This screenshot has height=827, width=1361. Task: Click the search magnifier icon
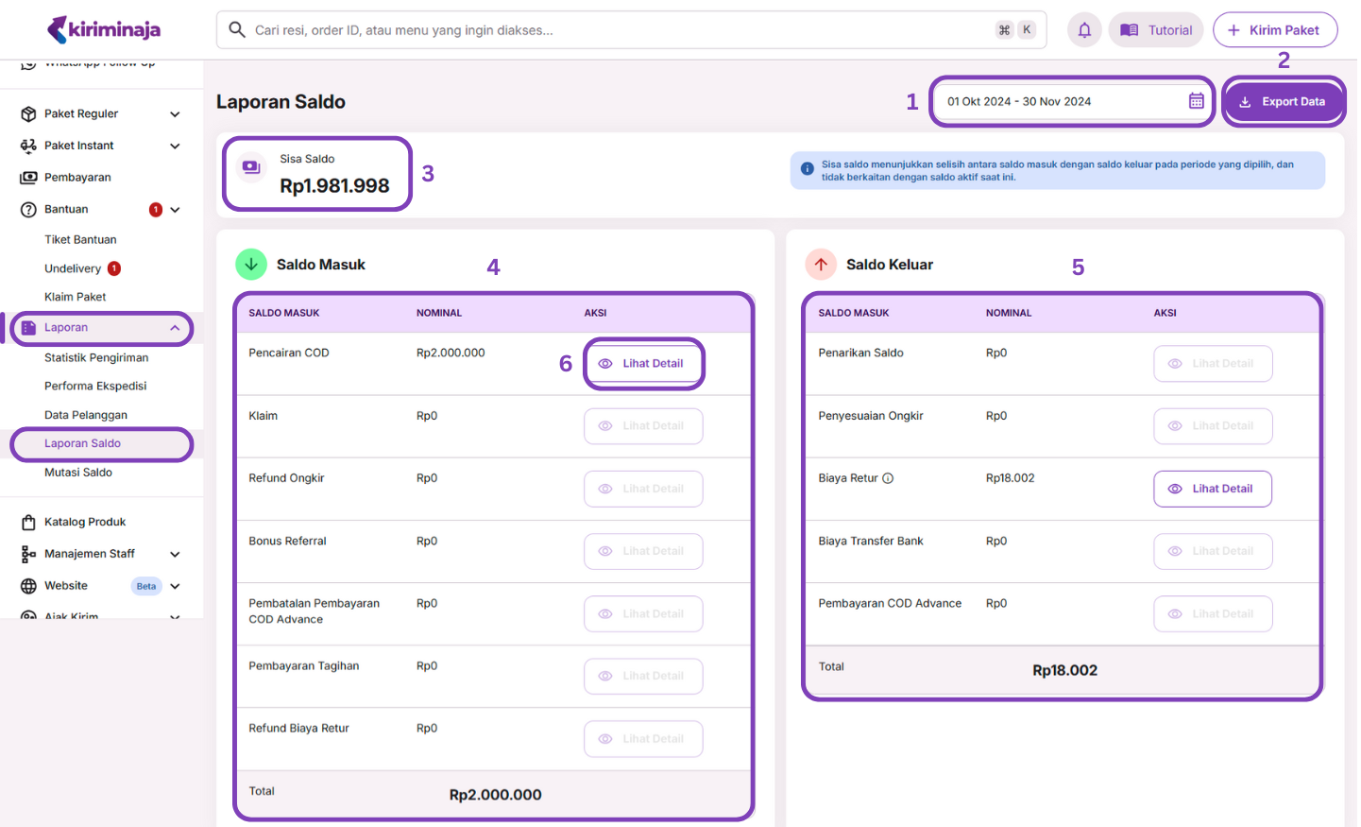click(x=237, y=29)
